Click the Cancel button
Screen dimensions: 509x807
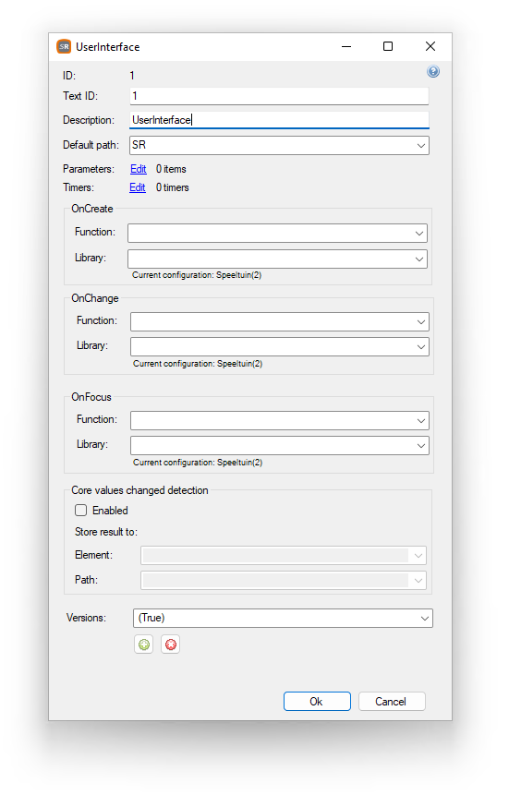pyautogui.click(x=392, y=702)
